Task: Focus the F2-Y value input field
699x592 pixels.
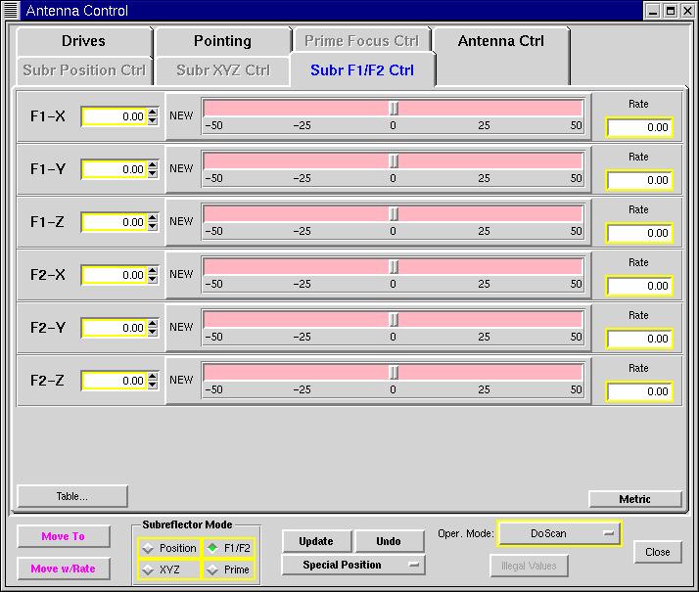Action: tap(115, 328)
